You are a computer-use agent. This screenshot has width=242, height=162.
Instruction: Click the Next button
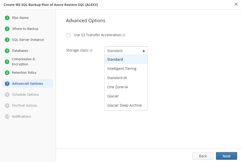tap(226, 156)
